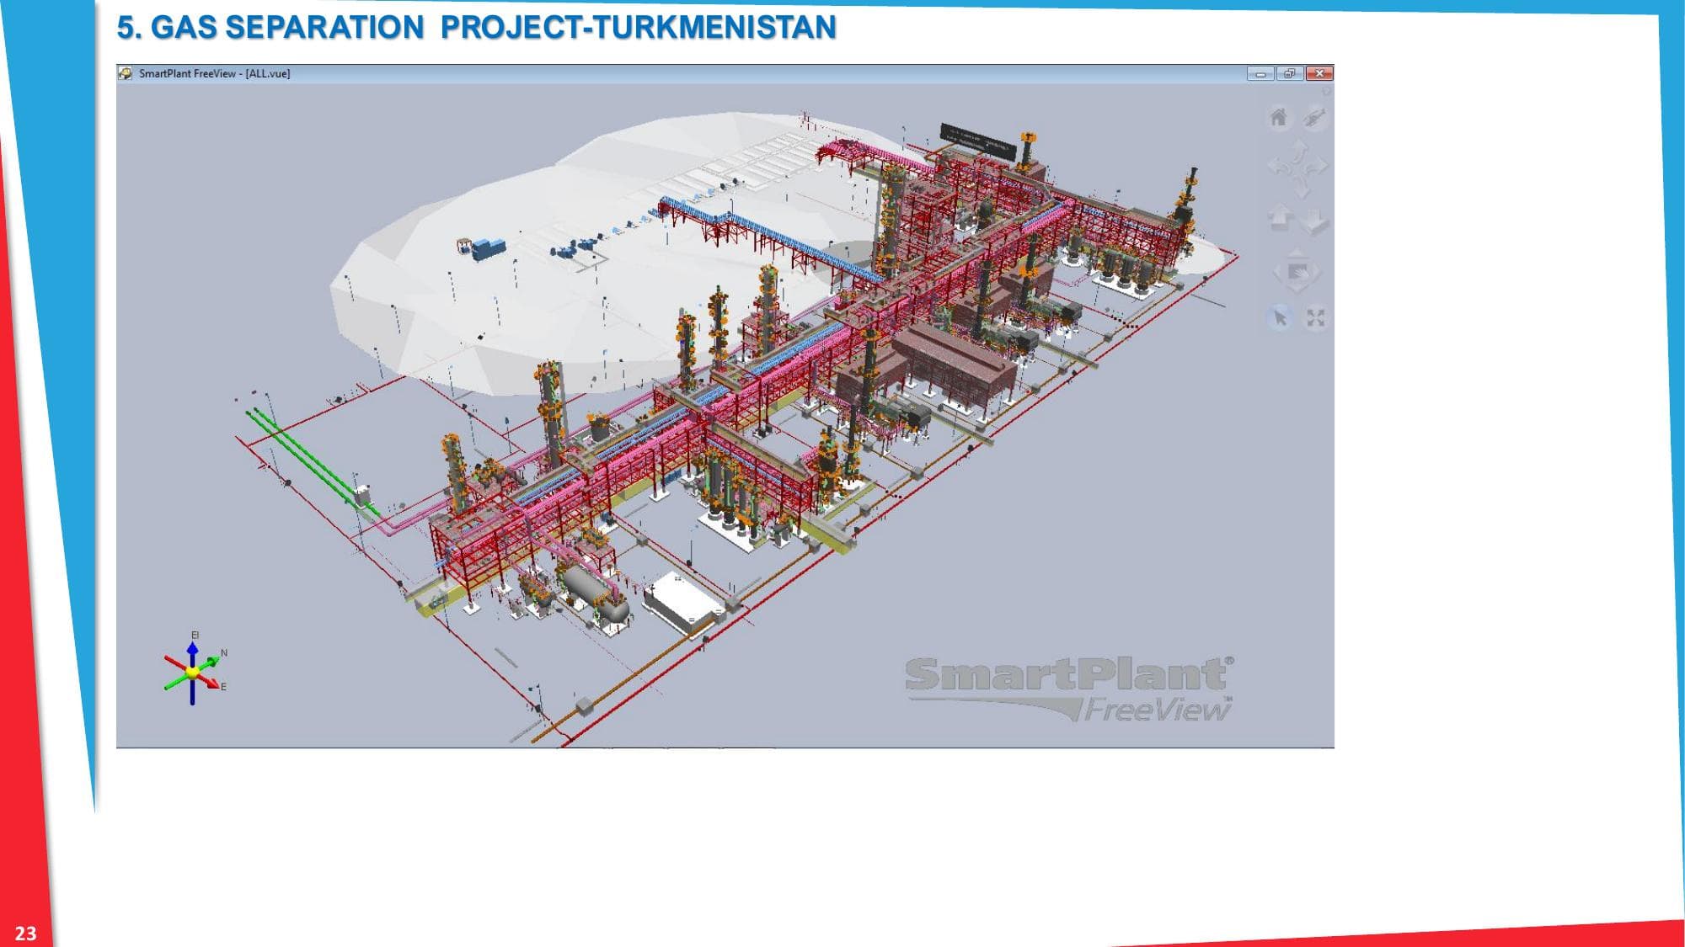Activate the fly-through airplane icon
The image size is (1685, 947).
[1314, 117]
